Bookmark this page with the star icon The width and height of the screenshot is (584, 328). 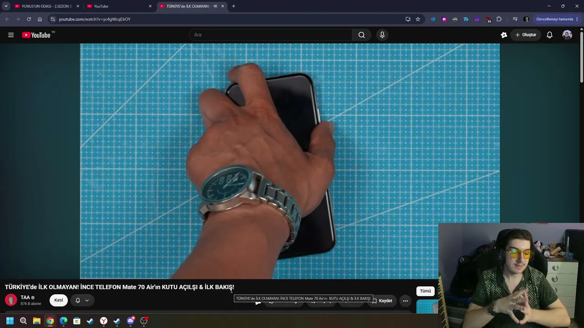point(418,19)
